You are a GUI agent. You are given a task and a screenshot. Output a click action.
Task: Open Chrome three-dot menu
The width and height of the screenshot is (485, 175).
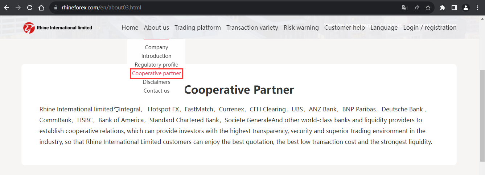pyautogui.click(x=477, y=8)
